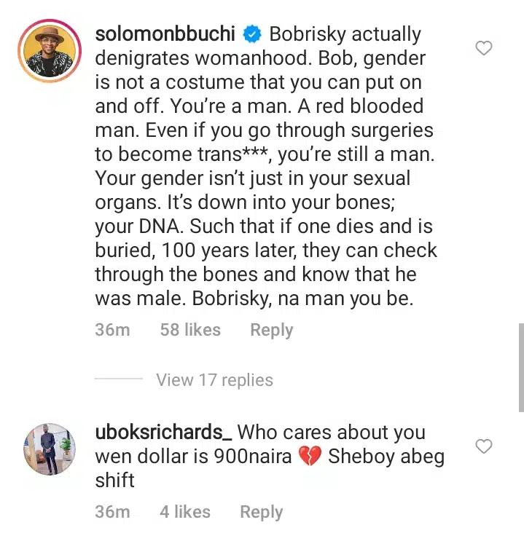524x533 pixels.
Task: Expand View 17 replies
Action: point(214,380)
